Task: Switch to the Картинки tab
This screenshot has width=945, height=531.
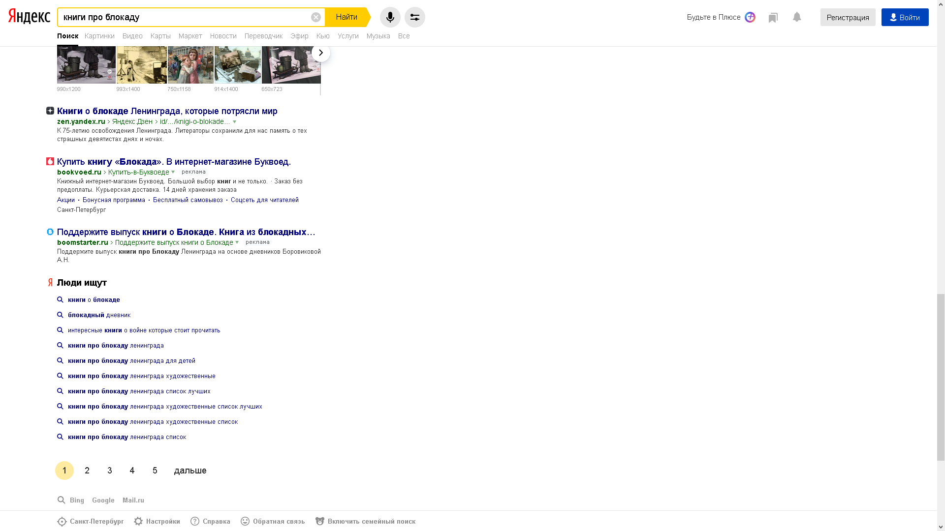Action: (99, 36)
